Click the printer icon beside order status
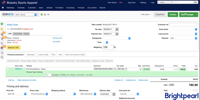The height and width of the screenshot is (100, 200). pyautogui.click(x=45, y=14)
